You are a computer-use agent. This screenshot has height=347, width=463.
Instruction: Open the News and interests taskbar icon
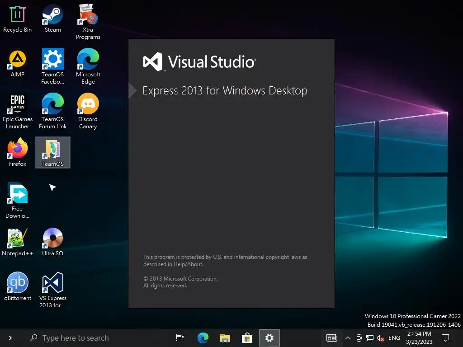click(331, 338)
